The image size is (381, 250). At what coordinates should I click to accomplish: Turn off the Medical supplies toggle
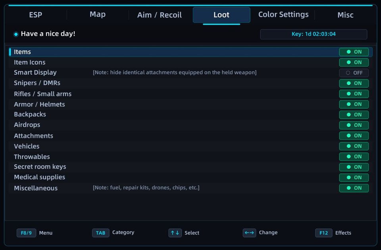click(x=354, y=177)
